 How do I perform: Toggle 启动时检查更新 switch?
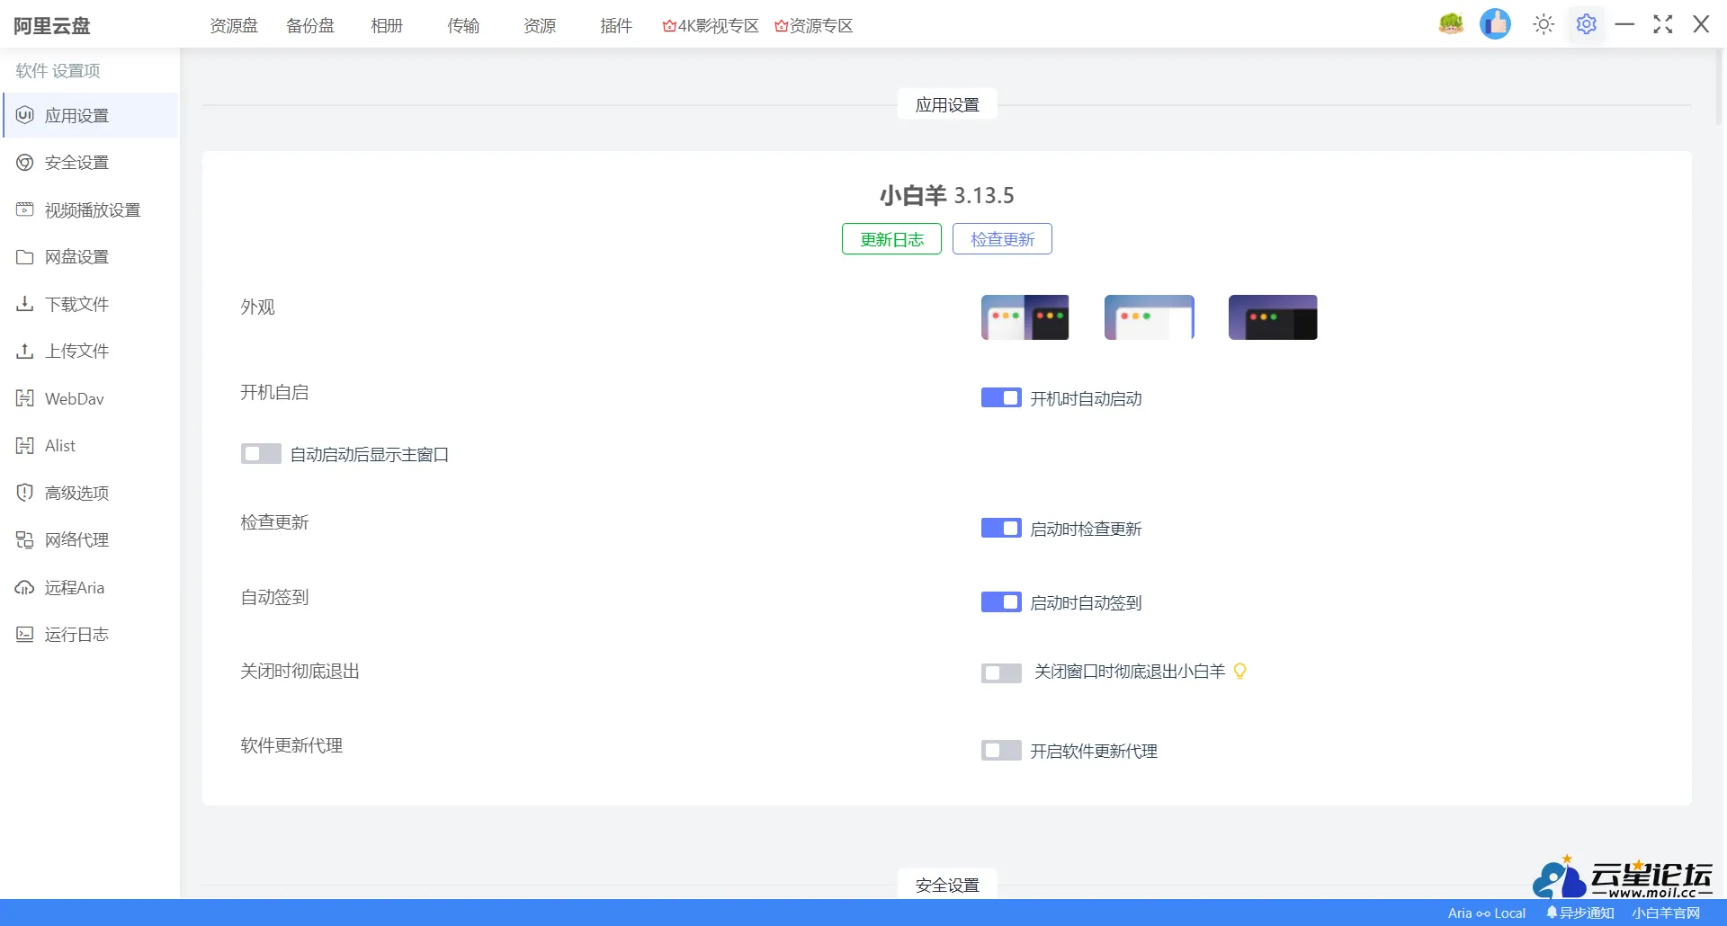[x=1001, y=528]
